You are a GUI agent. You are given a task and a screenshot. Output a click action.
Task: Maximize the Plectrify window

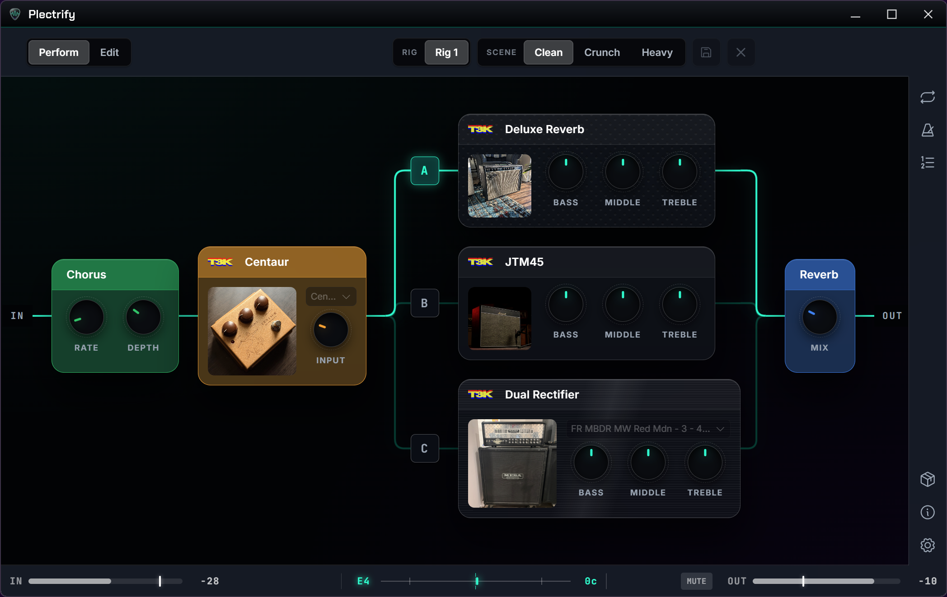point(892,14)
